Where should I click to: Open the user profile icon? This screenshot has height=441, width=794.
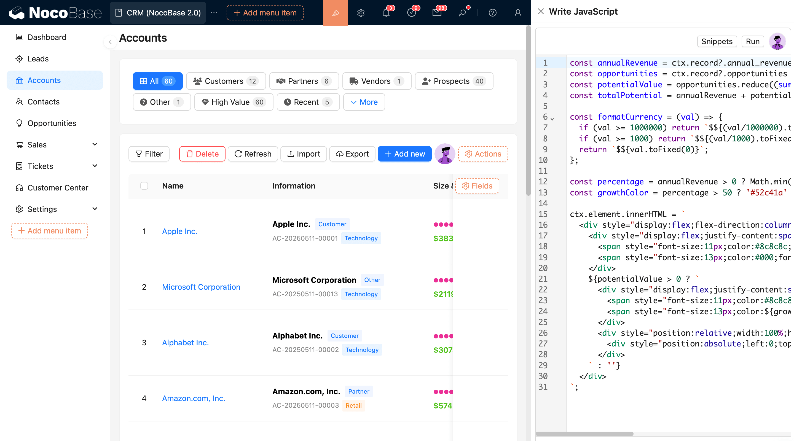click(518, 13)
